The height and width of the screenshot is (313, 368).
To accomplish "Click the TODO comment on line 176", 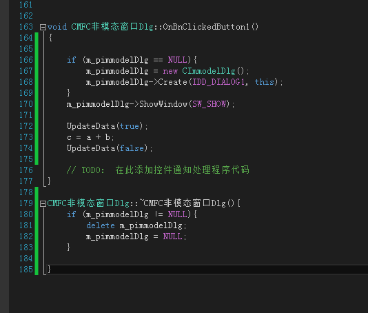I will tap(158, 170).
